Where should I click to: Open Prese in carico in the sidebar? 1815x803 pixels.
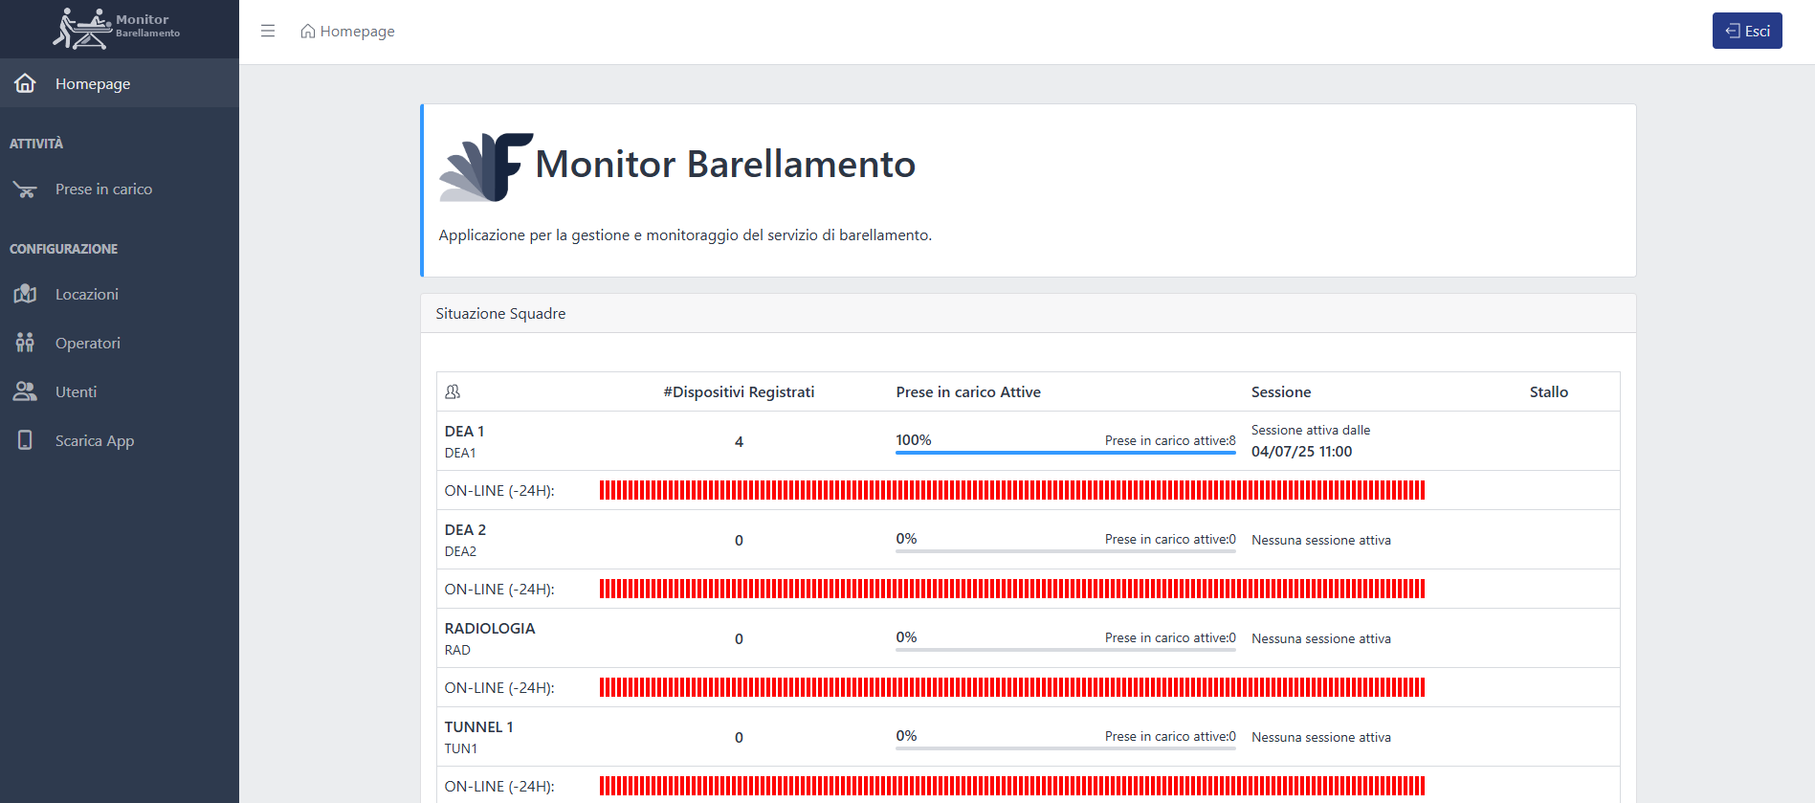(x=120, y=190)
